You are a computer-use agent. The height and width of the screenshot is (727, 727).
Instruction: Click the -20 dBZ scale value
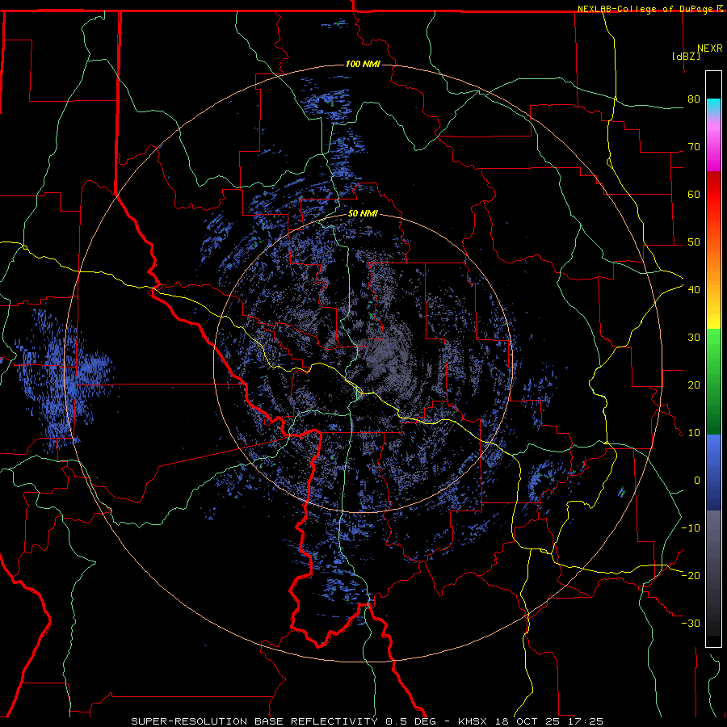click(x=691, y=576)
